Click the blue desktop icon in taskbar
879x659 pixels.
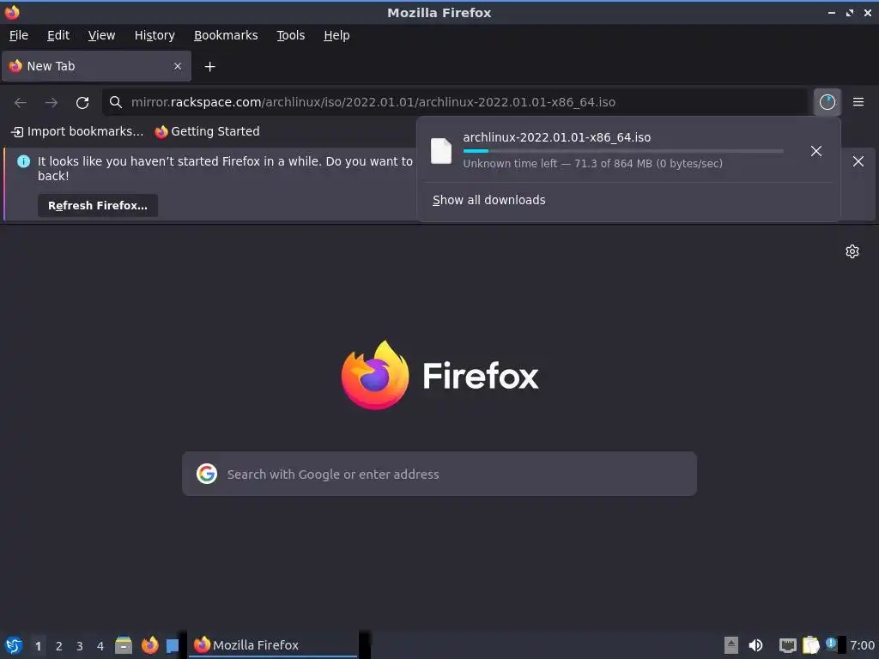point(172,645)
